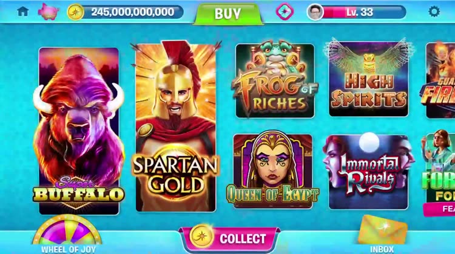Open the Frog of Riches game
455x254 pixels.
pyautogui.click(x=274, y=80)
